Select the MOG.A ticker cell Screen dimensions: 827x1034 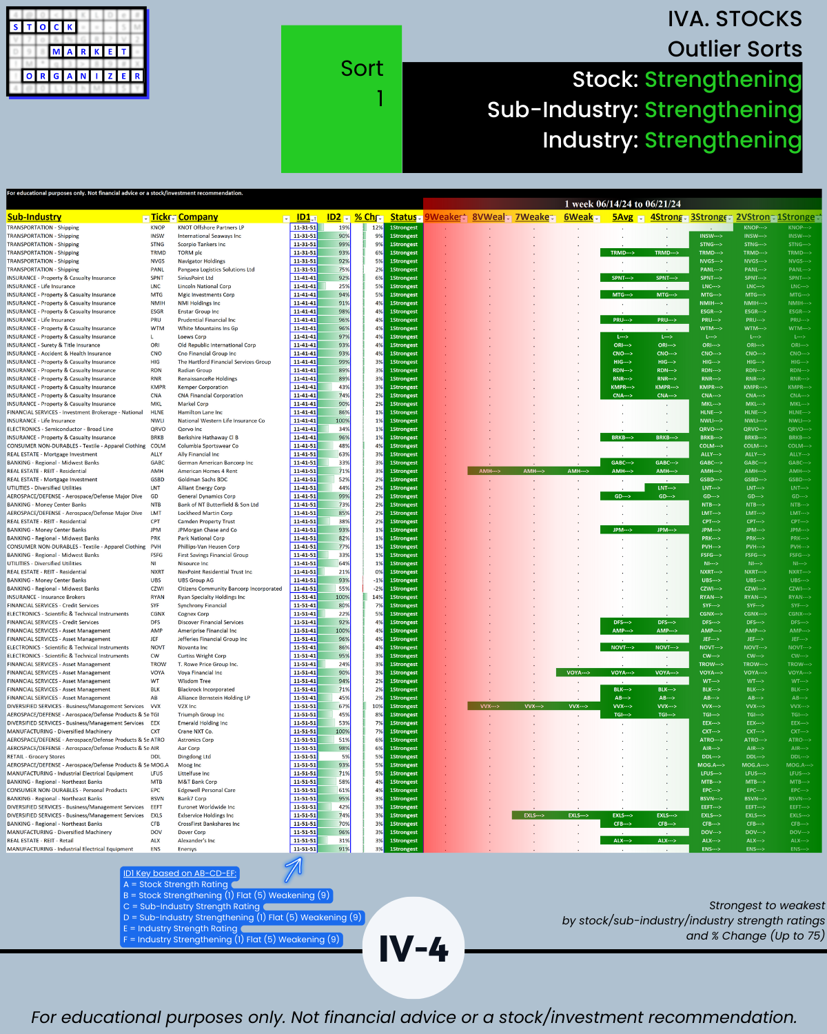coord(163,765)
